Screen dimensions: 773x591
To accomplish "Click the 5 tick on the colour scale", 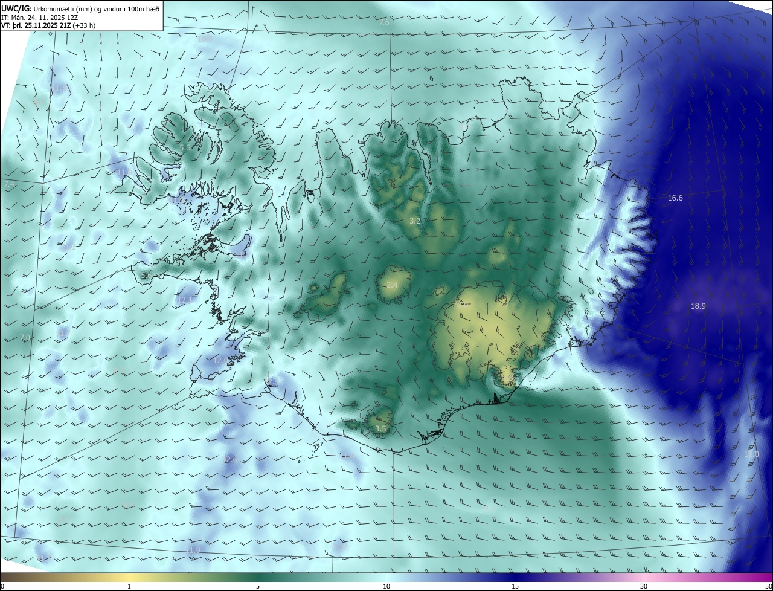I will (x=258, y=587).
